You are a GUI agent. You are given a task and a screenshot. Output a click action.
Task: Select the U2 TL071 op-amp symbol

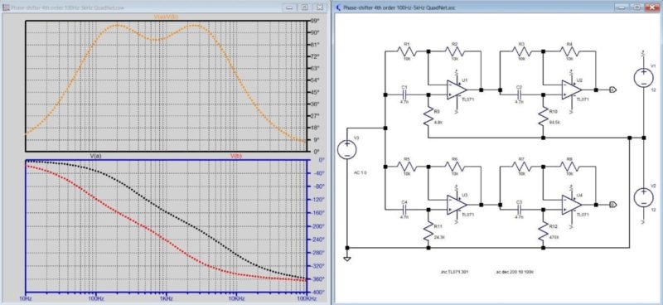coord(572,90)
